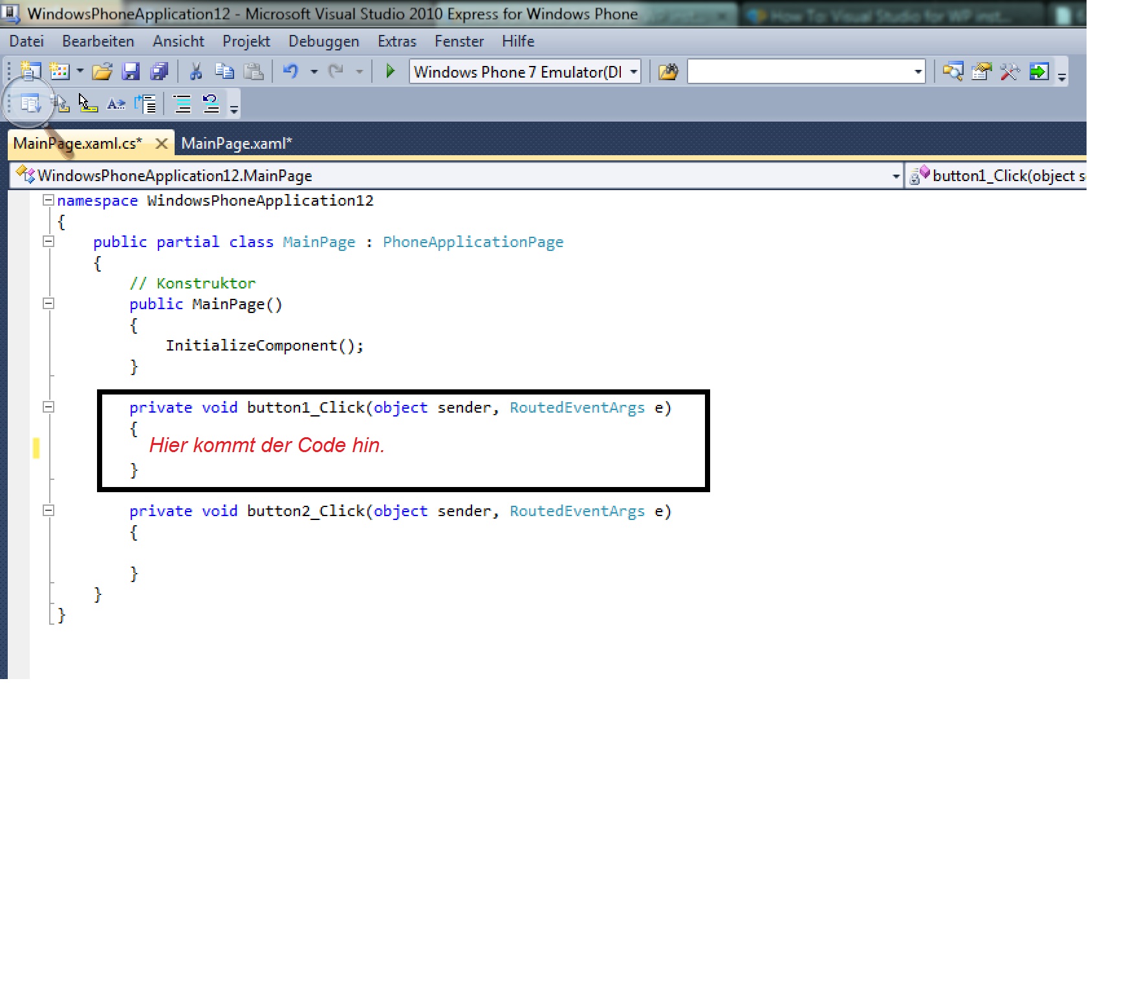Screen dimensions: 1137x996
Task: Click the Open File folder icon
Action: click(102, 71)
